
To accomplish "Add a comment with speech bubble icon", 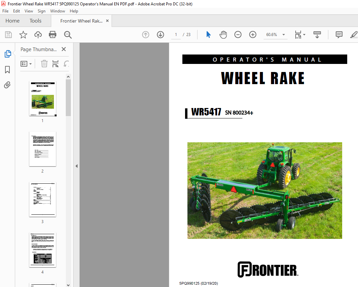I will point(339,35).
